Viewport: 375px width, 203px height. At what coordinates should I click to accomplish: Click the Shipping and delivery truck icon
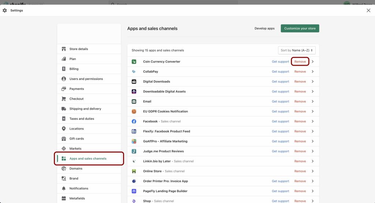64,109
